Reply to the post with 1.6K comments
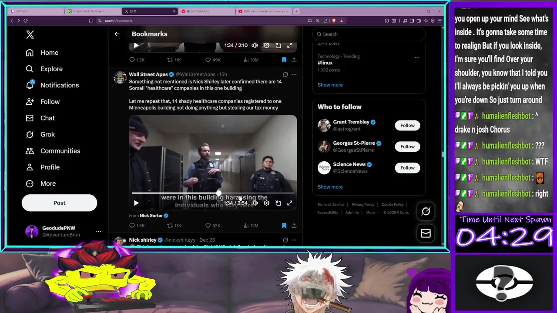Image resolution: width=557 pixels, height=313 pixels. tap(137, 226)
